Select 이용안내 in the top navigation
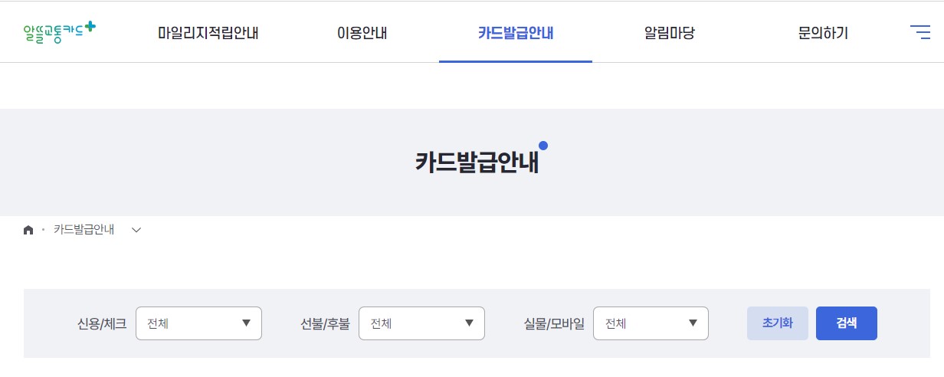The height and width of the screenshot is (377, 944). (362, 34)
